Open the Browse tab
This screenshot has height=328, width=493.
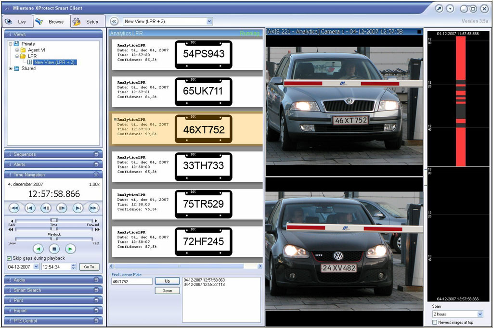point(52,21)
